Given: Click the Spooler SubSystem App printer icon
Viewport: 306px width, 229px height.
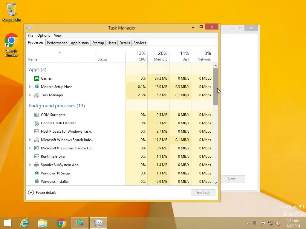Looking at the screenshot, I should 37,165.
